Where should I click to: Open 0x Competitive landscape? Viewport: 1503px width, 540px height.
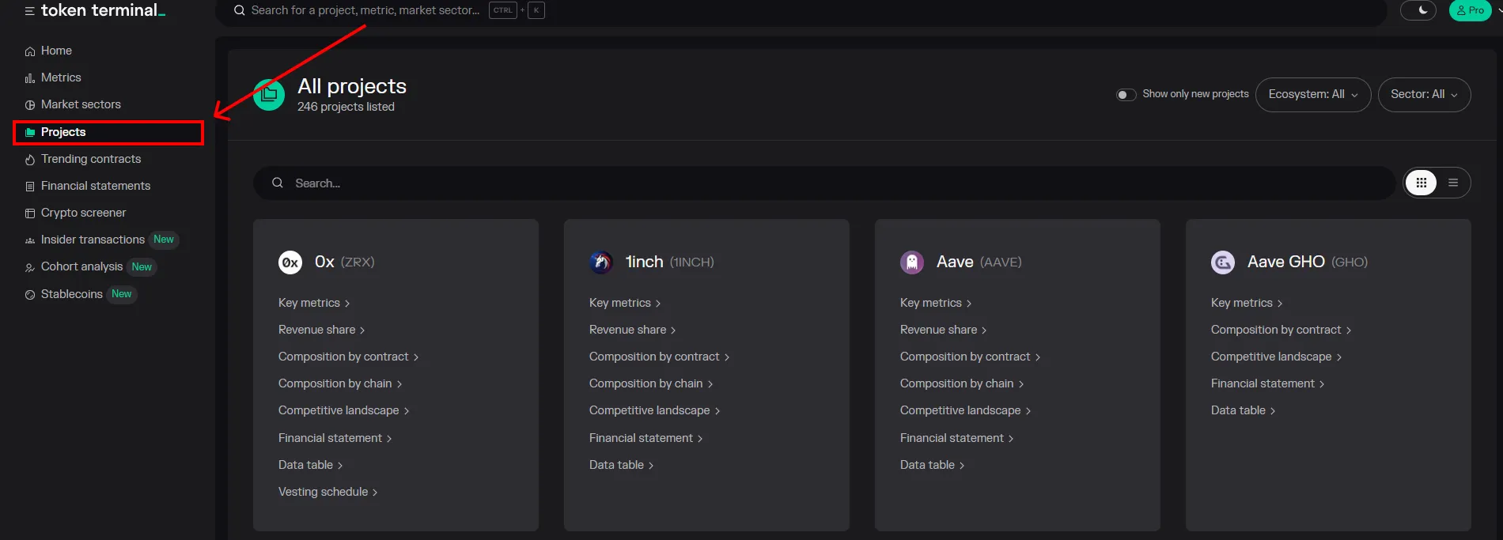[344, 410]
